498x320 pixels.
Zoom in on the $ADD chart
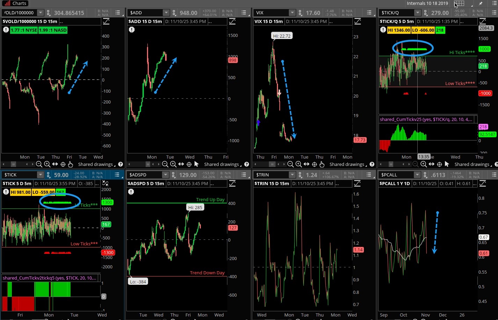[x=173, y=164]
